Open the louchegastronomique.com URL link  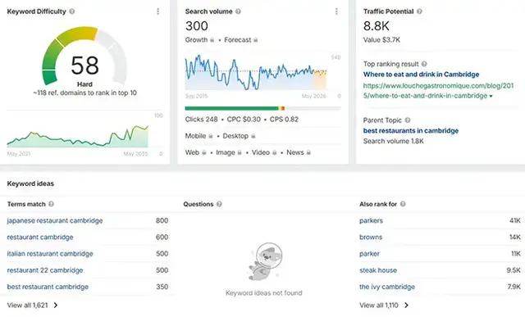point(438,91)
